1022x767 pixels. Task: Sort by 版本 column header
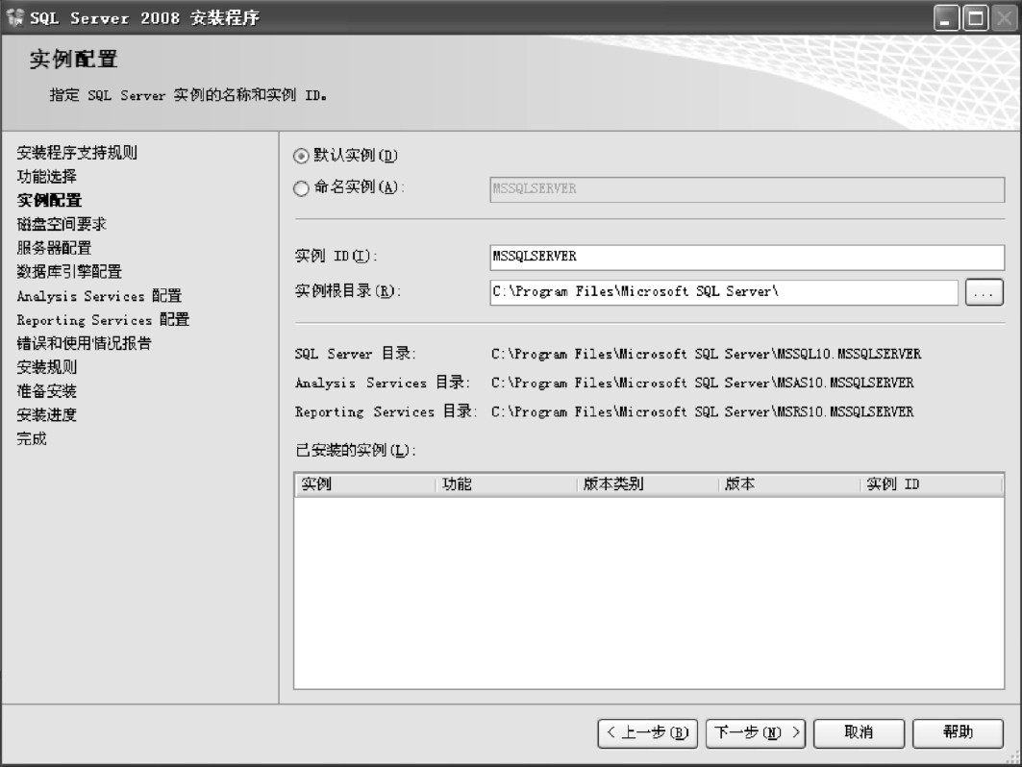789,484
